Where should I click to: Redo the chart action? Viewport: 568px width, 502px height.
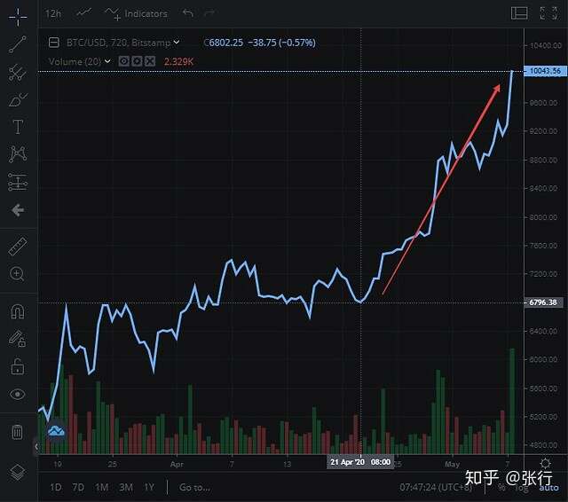209,13
